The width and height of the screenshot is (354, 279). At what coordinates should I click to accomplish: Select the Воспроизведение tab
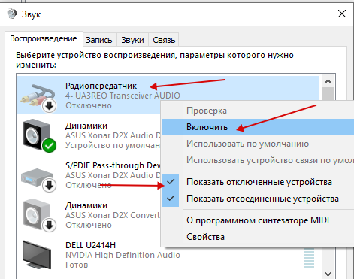click(44, 38)
